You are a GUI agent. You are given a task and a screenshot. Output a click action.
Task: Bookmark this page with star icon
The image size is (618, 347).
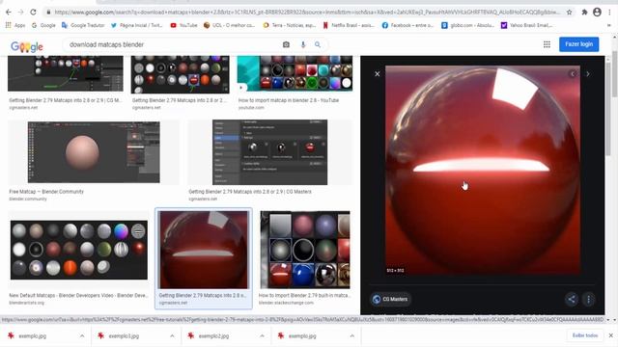(x=569, y=13)
